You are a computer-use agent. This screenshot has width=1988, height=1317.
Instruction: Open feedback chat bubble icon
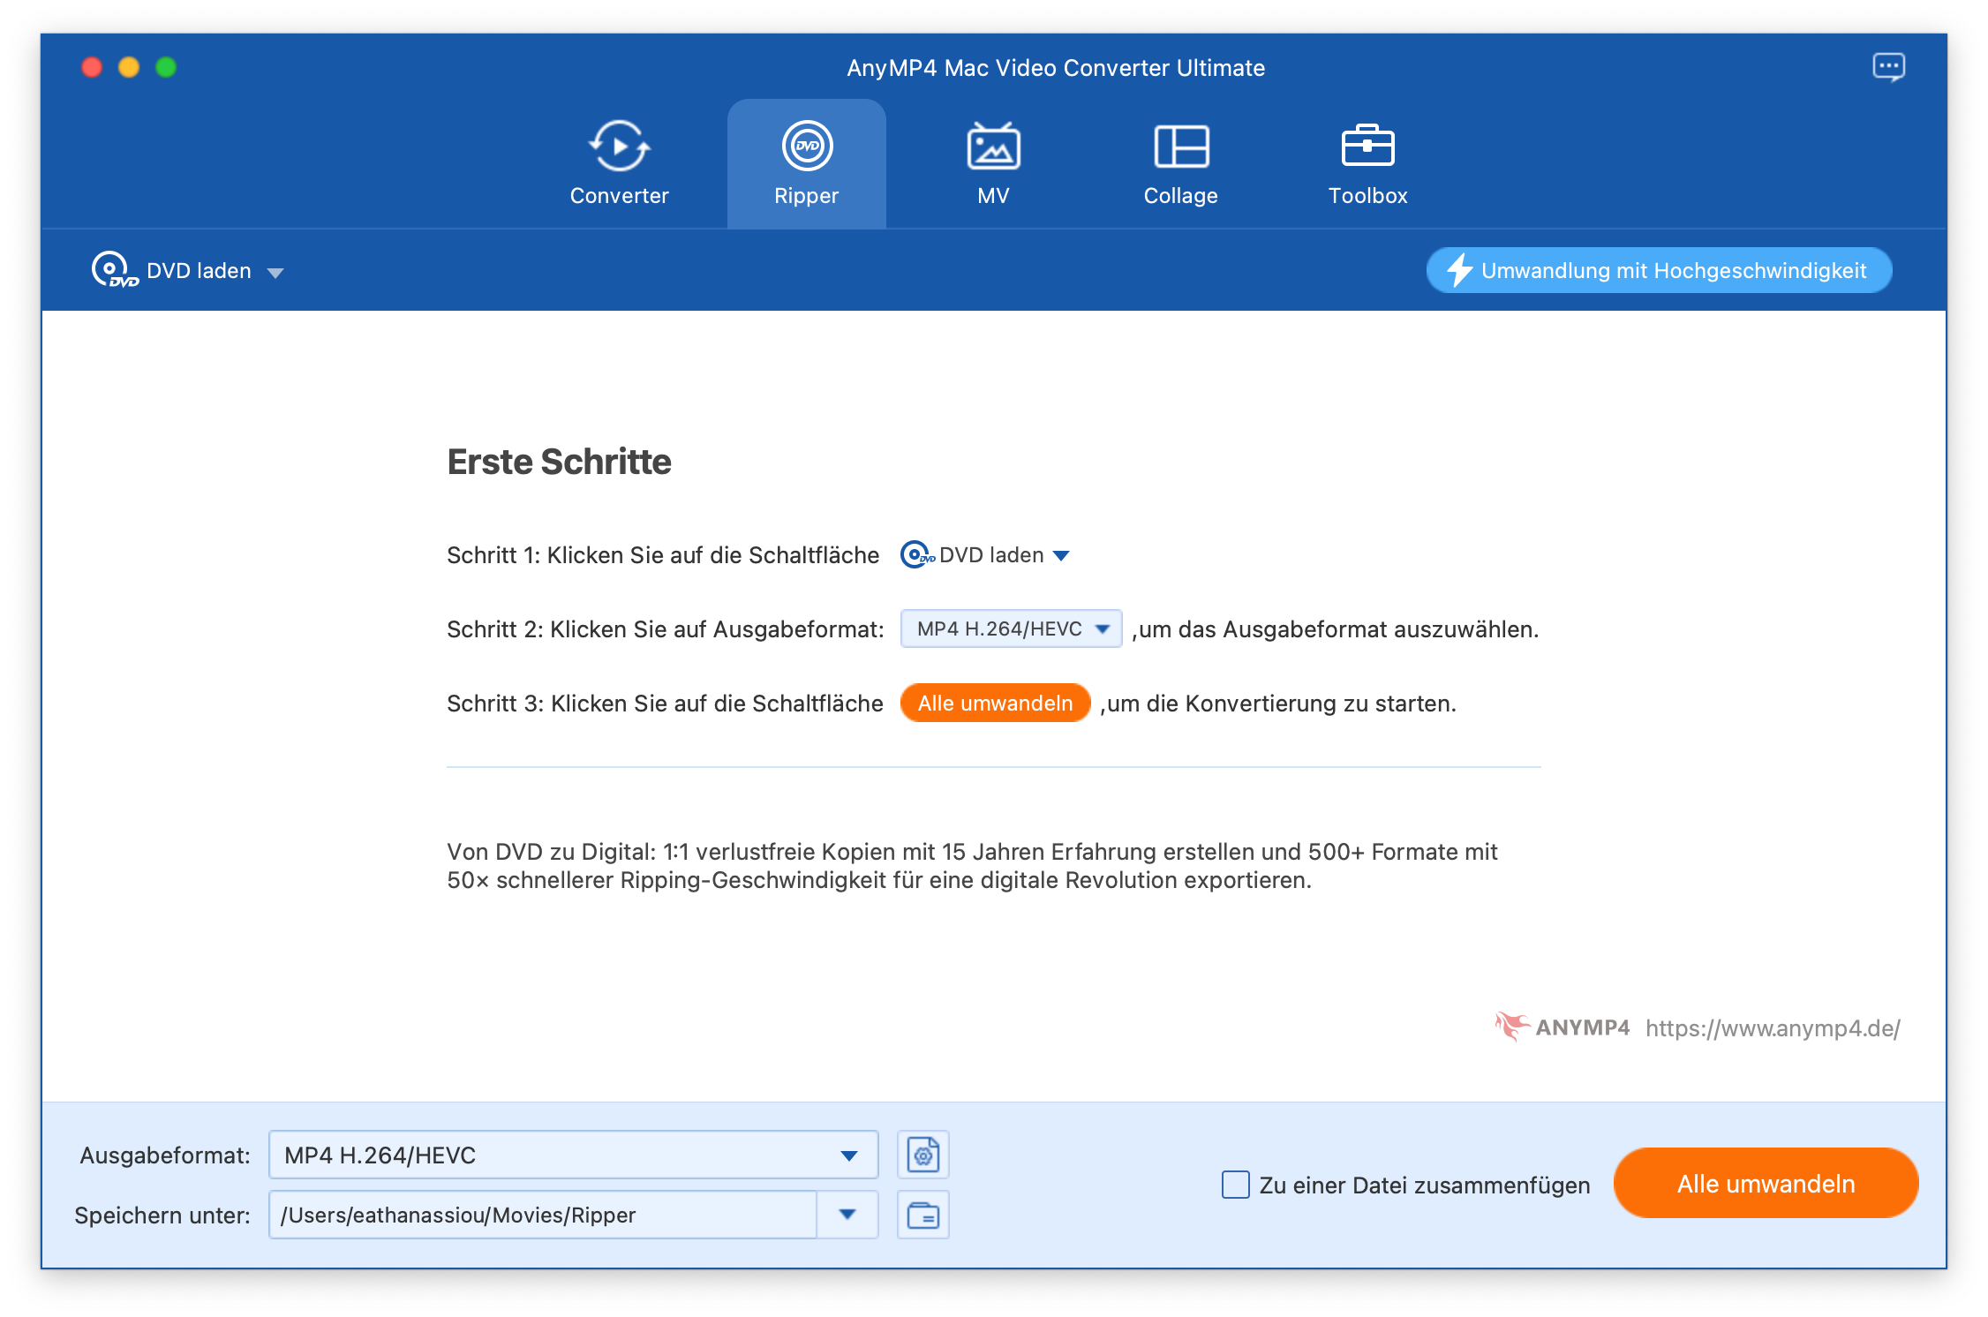click(1888, 67)
